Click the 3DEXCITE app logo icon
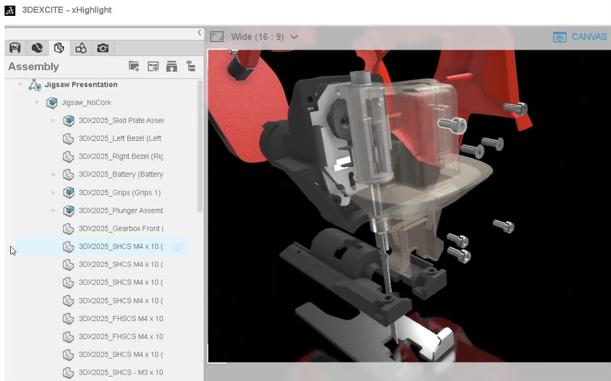Viewport: 611px width, 381px height. point(10,10)
